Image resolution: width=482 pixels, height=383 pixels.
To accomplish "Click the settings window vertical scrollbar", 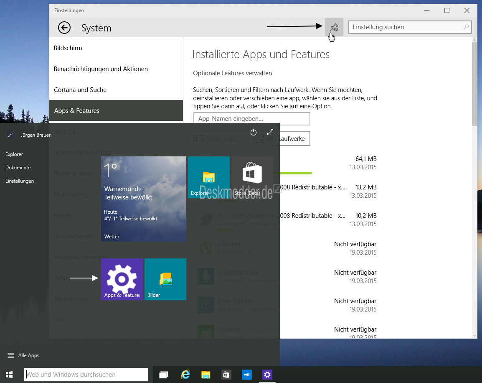I will tap(474, 84).
